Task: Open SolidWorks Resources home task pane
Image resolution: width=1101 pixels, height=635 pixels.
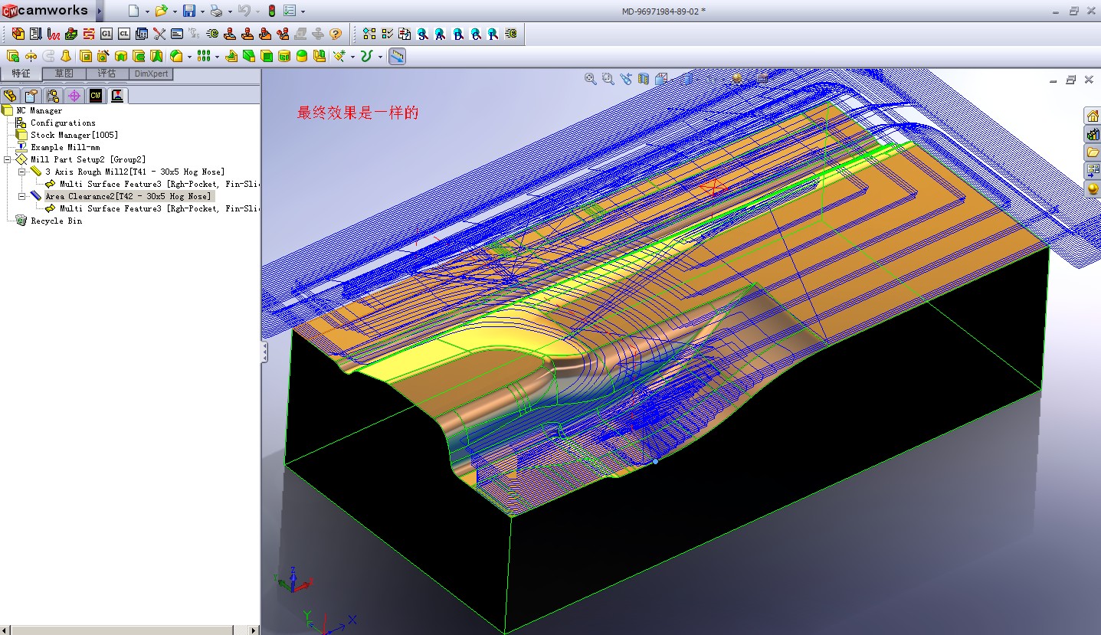Action: pos(1093,116)
